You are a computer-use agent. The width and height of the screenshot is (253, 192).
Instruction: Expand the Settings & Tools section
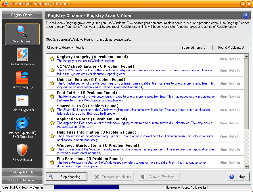pos(22,172)
